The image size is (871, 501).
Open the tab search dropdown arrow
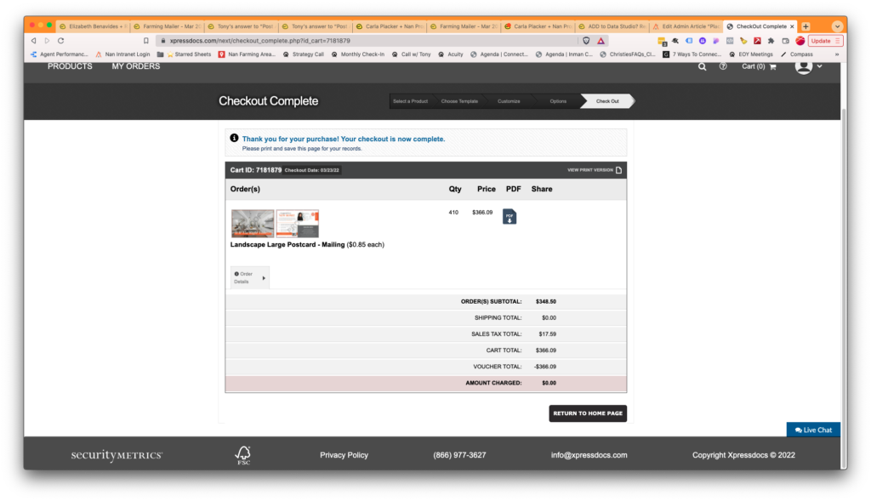[x=837, y=26]
